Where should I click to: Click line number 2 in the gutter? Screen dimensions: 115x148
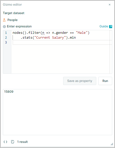[6, 38]
